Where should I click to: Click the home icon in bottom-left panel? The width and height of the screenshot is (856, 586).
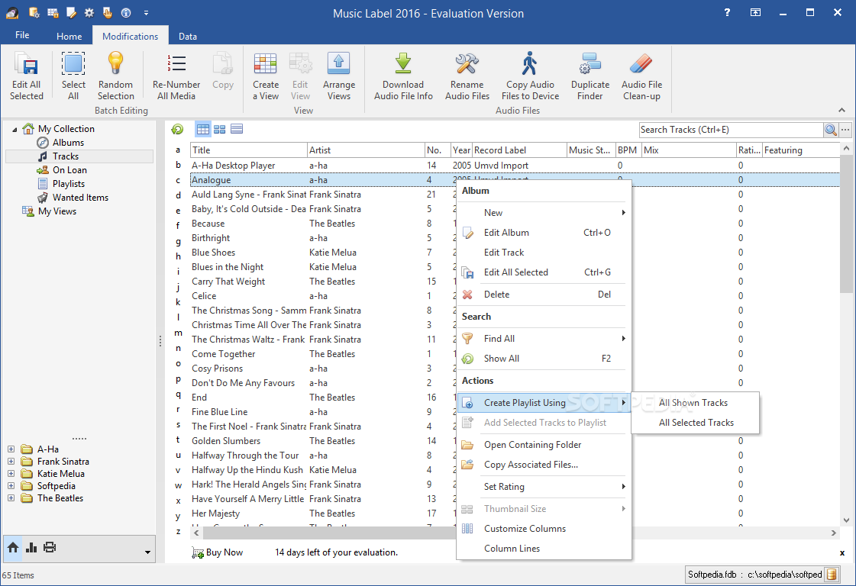13,547
